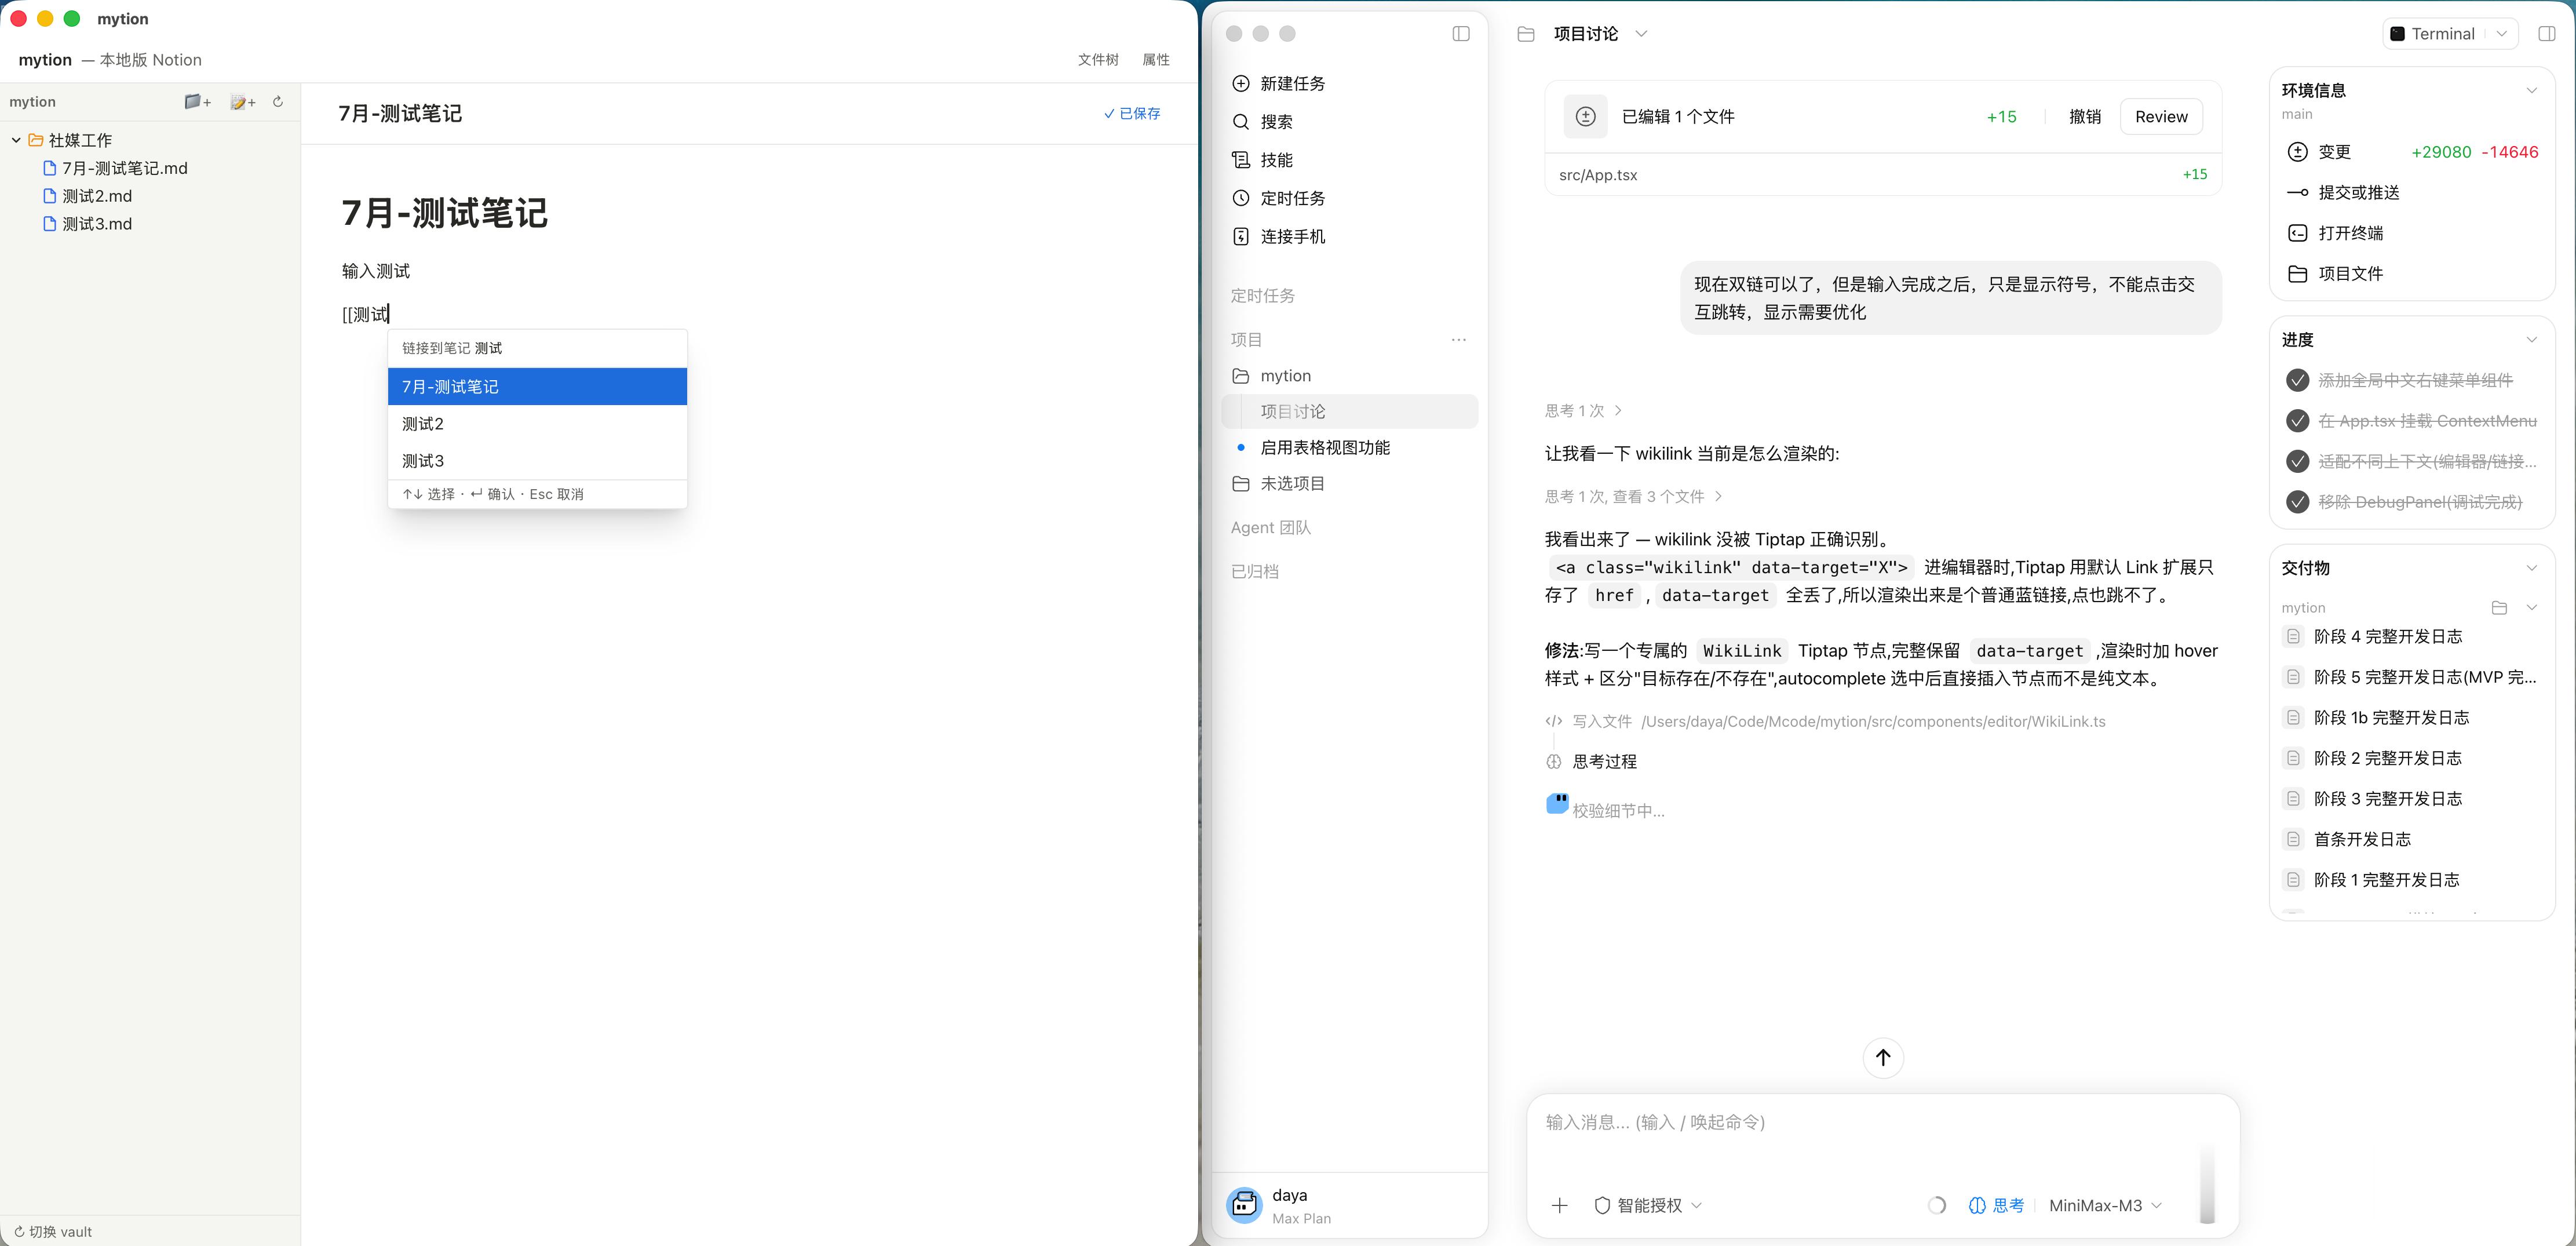Image resolution: width=2576 pixels, height=1246 pixels.
Task: Click the Review button
Action: (2161, 117)
